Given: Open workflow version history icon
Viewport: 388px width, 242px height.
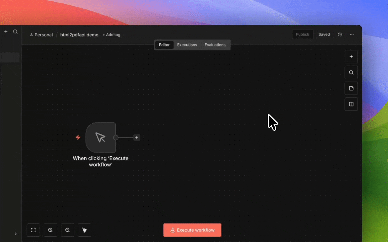Looking at the screenshot, I should click(340, 35).
